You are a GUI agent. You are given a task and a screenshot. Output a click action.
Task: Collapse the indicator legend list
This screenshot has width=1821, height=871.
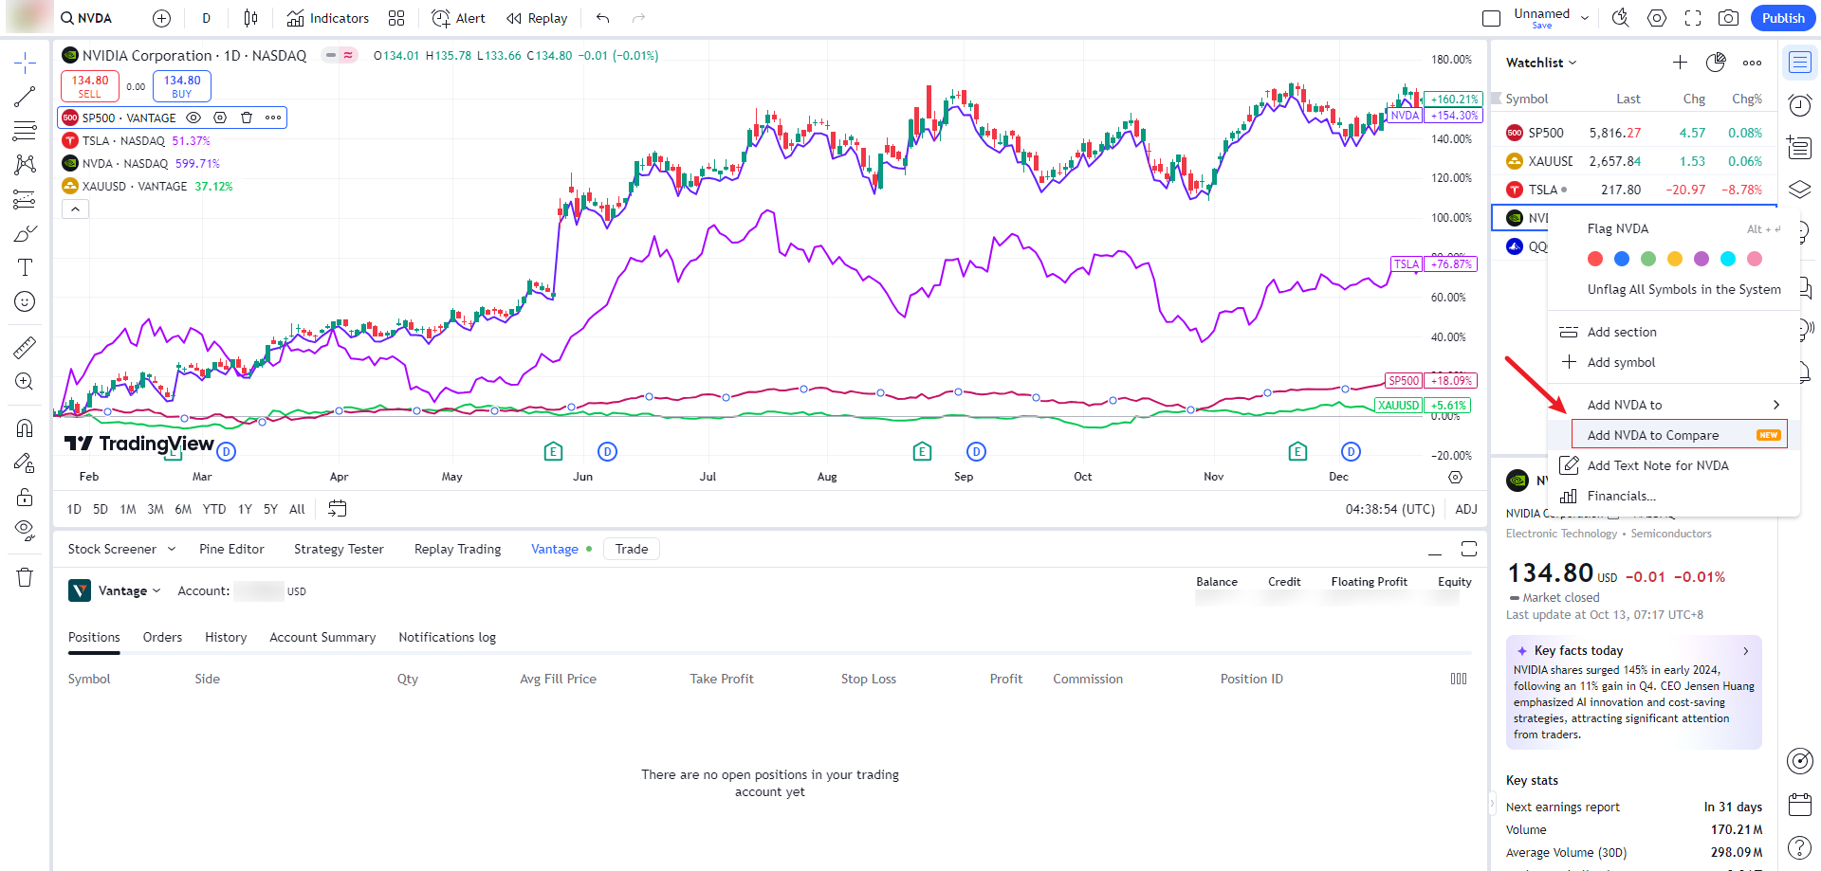[75, 209]
